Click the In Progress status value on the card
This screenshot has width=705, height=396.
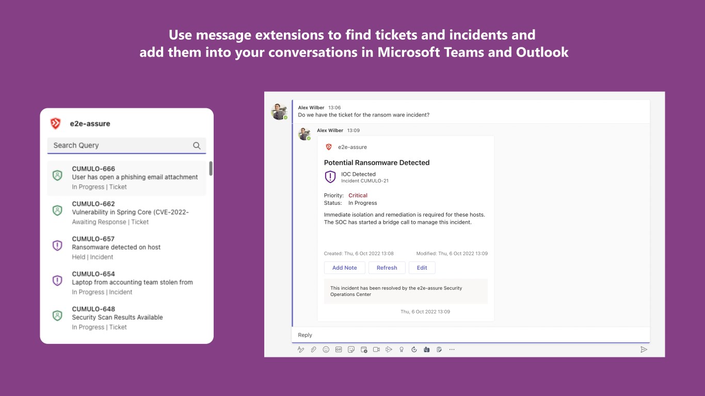(363, 203)
